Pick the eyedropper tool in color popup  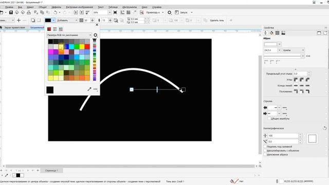click(x=89, y=89)
